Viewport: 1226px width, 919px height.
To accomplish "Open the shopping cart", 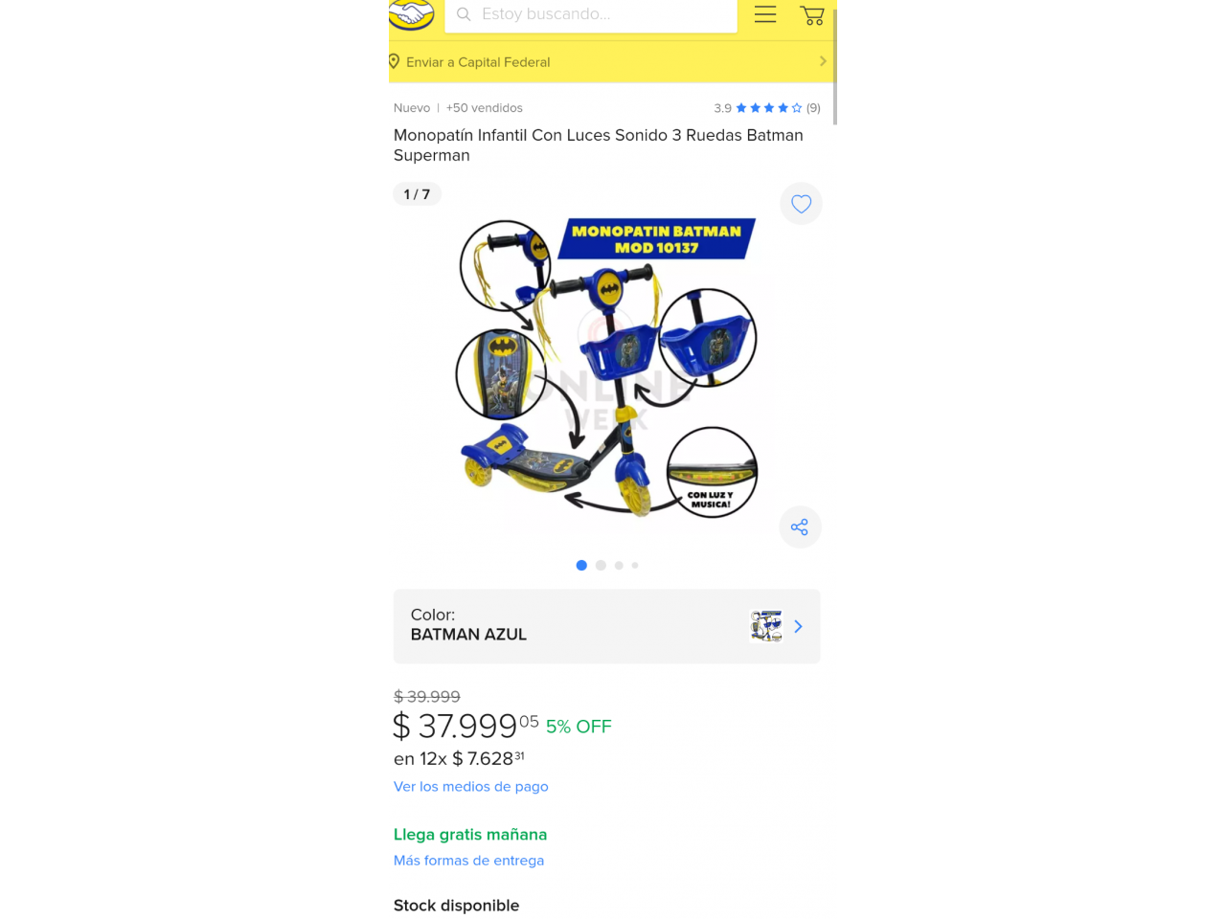I will tap(812, 14).
